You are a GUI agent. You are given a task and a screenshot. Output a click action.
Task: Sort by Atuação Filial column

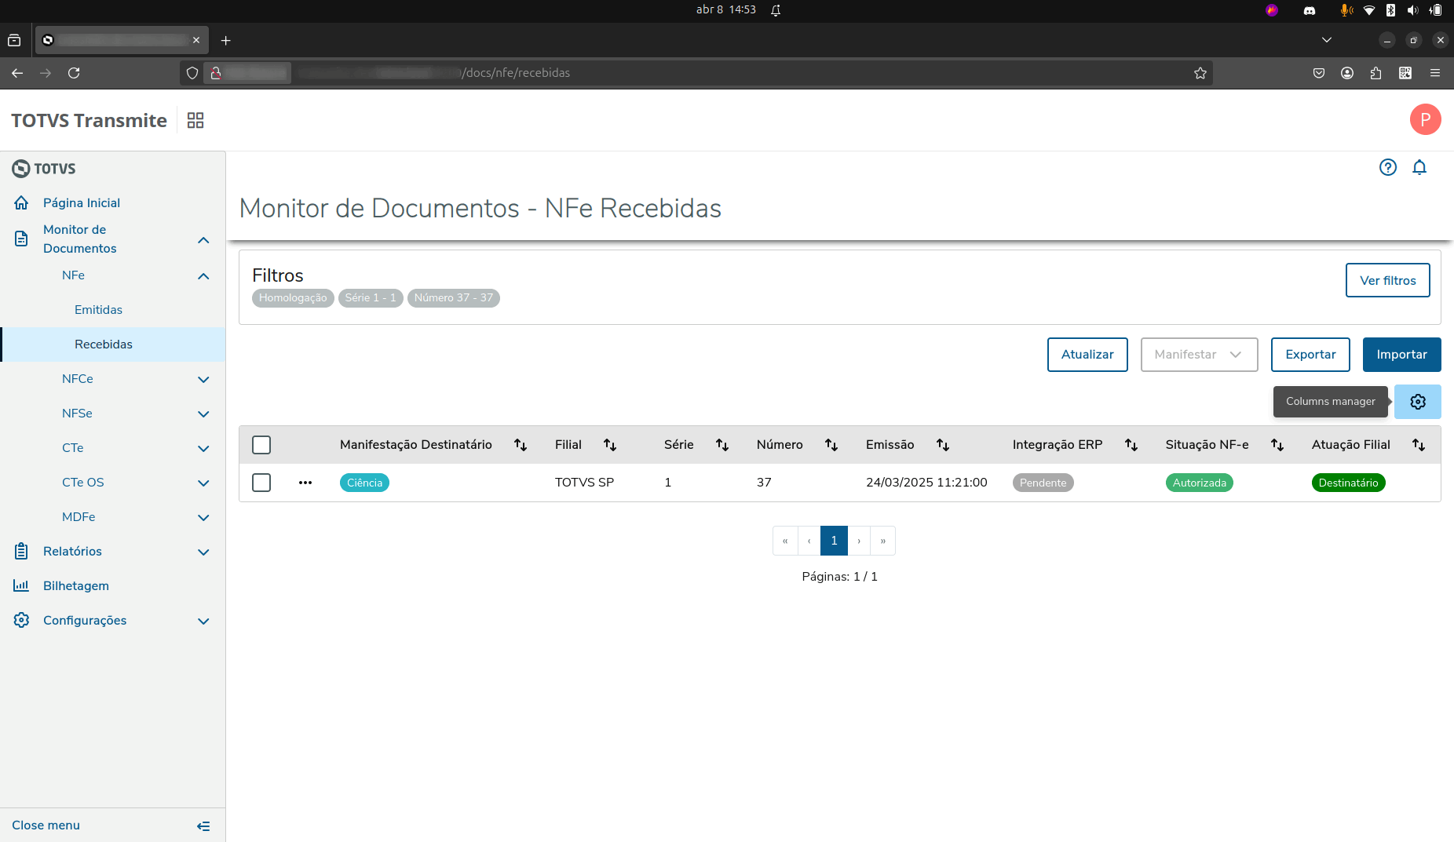(1419, 445)
